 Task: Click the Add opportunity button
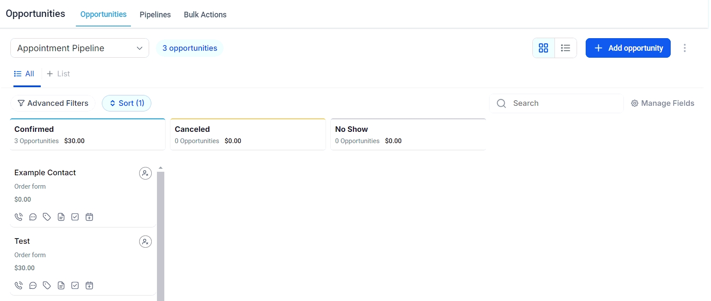628,48
